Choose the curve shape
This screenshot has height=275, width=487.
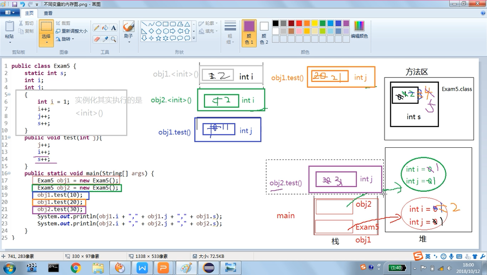click(x=151, y=24)
